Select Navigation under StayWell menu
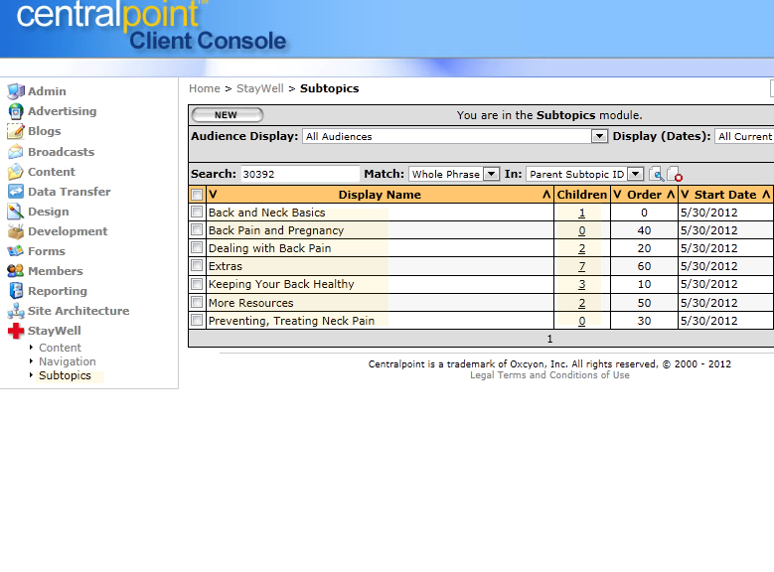Screen dimensions: 774x572 [67, 361]
